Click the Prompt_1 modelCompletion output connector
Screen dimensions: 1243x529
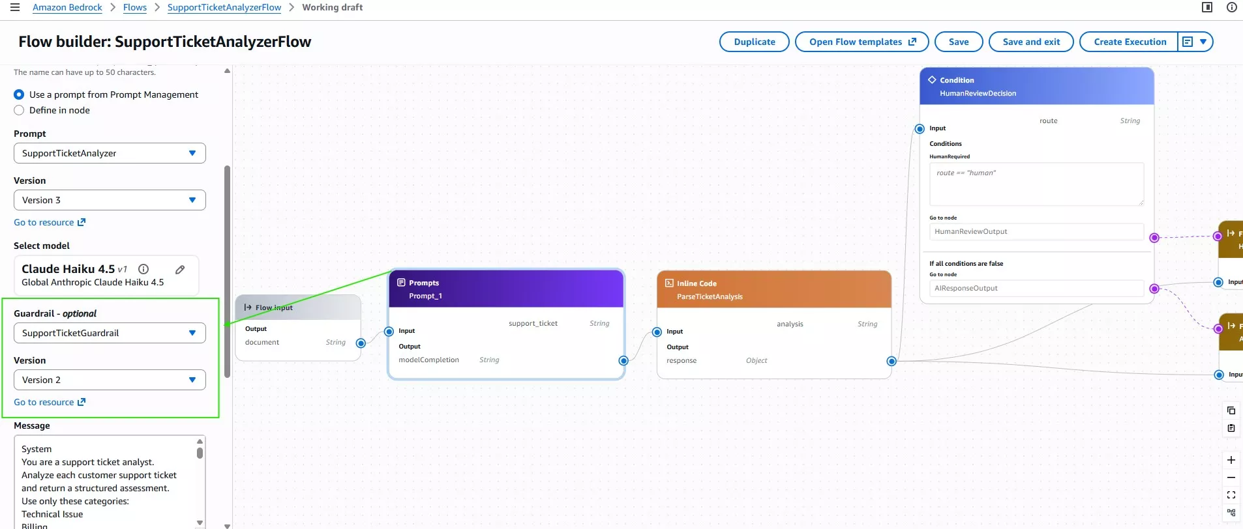623,360
